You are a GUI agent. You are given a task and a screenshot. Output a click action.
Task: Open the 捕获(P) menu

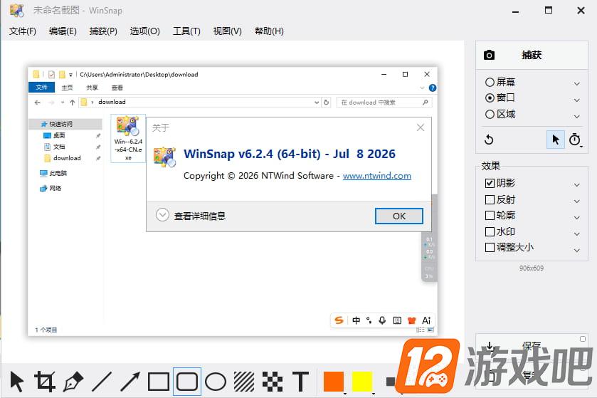[x=103, y=31]
